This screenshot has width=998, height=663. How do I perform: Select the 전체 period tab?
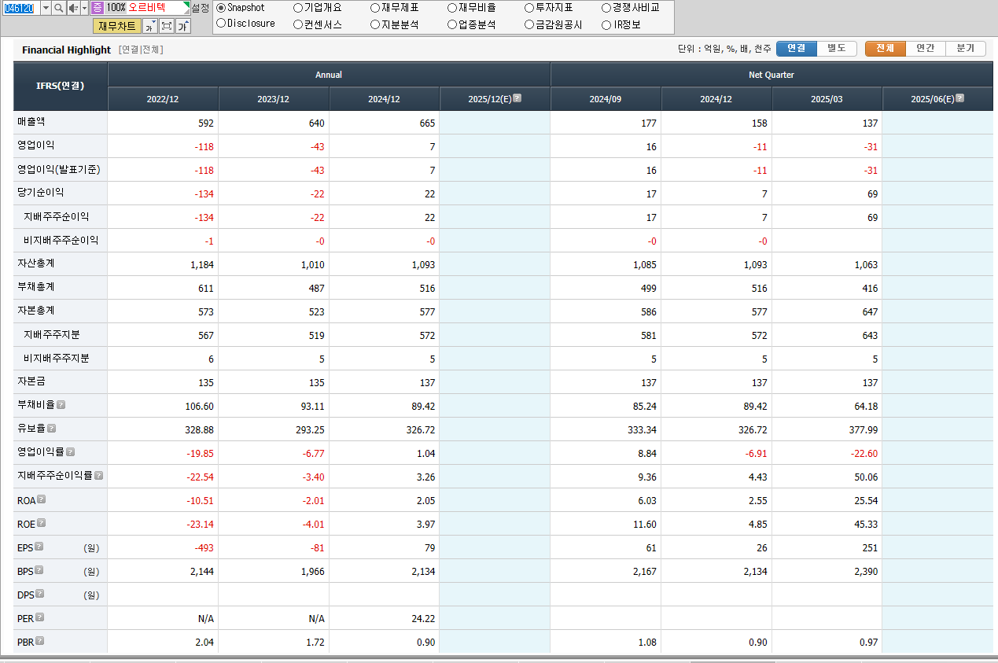tap(885, 49)
